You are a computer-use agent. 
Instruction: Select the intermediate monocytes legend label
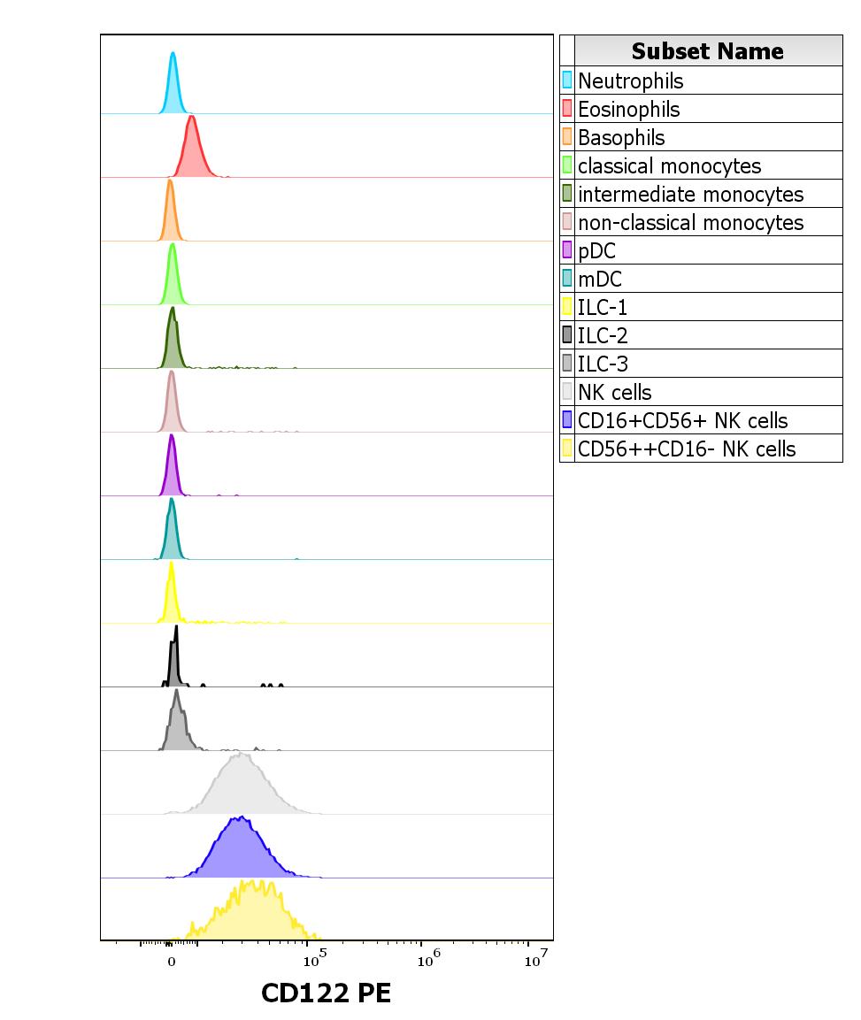pyautogui.click(x=690, y=194)
